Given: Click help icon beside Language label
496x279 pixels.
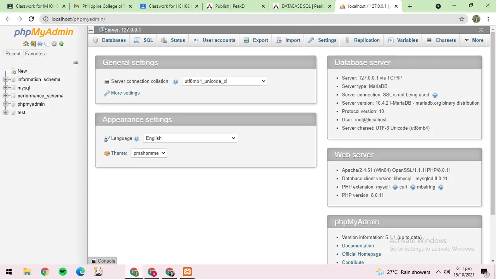Looking at the screenshot, I should [136, 139].
